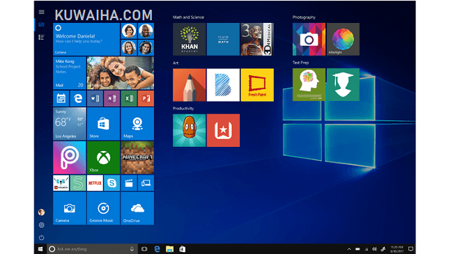Open the Netflix tile

pyautogui.click(x=95, y=183)
